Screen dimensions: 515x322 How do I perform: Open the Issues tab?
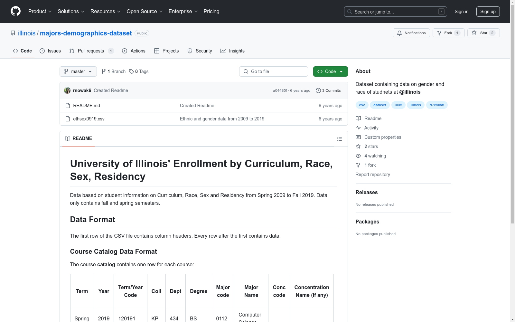pos(50,51)
